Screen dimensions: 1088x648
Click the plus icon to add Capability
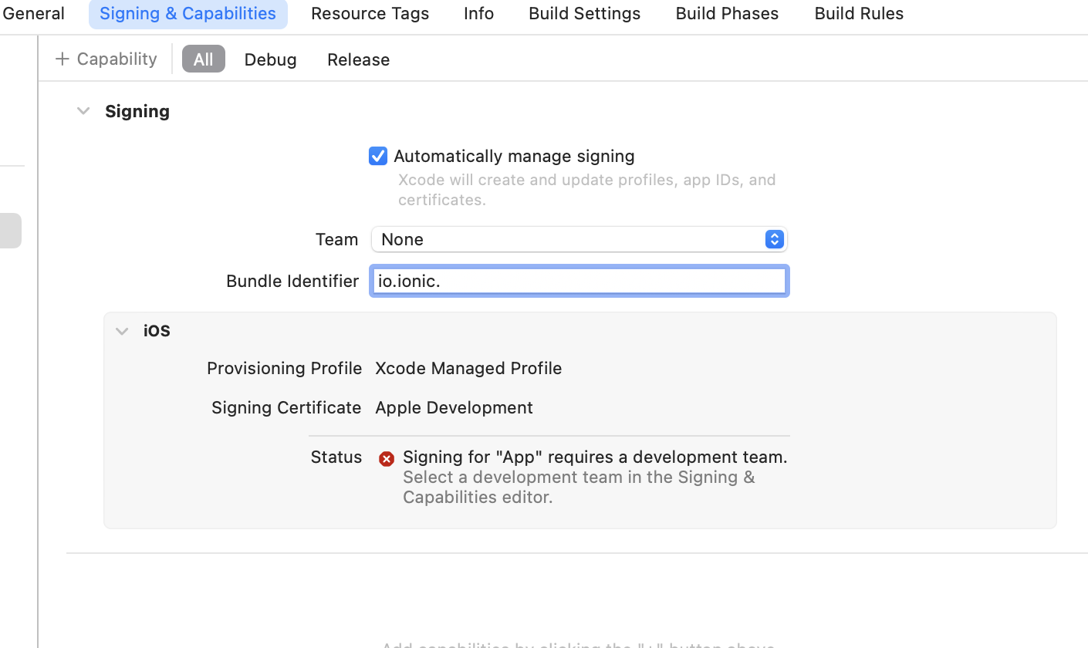63,59
